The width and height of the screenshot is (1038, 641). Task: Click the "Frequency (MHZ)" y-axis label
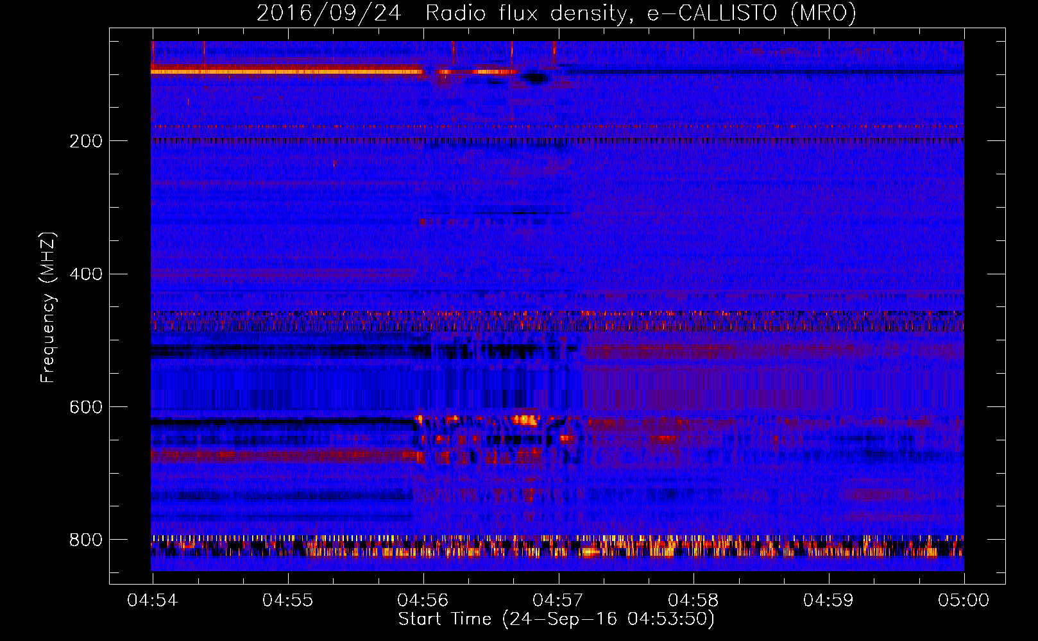point(48,307)
